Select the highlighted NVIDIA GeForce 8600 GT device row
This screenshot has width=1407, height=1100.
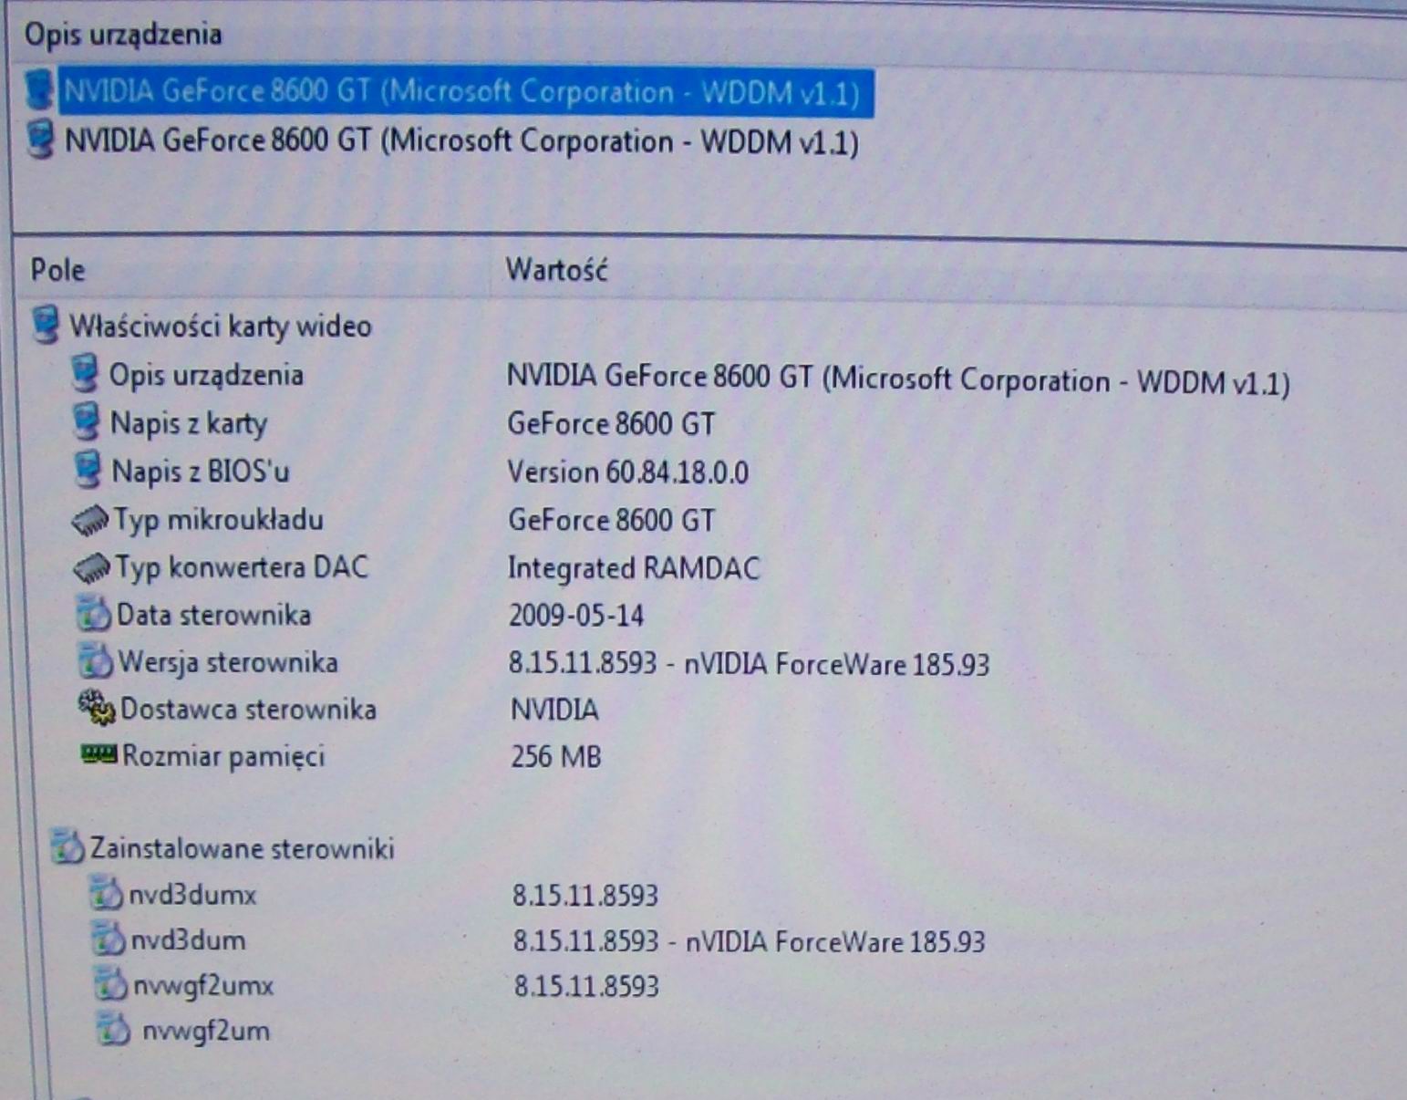(465, 92)
